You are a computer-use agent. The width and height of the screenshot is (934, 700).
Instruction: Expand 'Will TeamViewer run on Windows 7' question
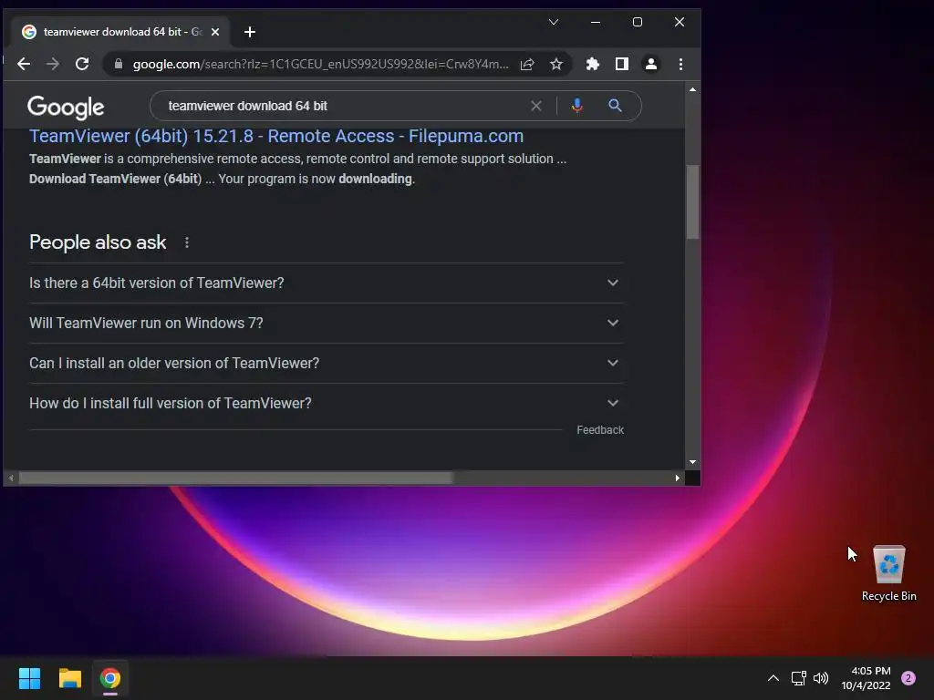pos(326,323)
